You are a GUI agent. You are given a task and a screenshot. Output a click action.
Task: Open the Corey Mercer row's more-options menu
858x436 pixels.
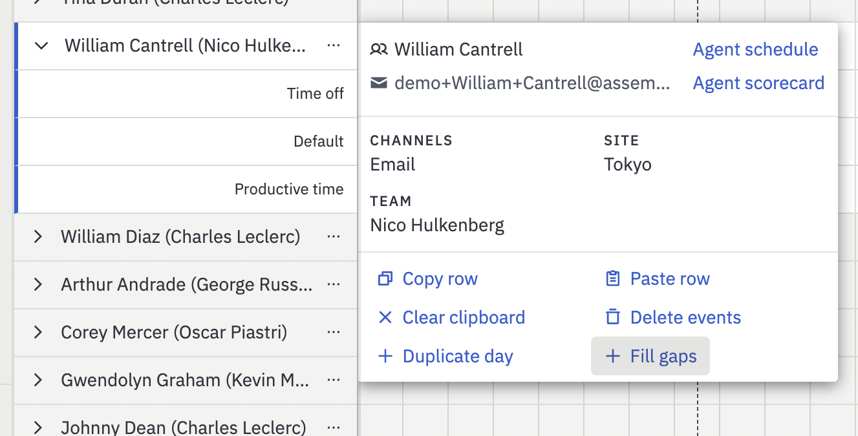[x=334, y=332]
